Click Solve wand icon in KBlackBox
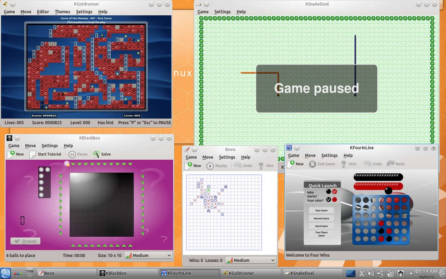This screenshot has height=279, width=446. click(x=96, y=154)
